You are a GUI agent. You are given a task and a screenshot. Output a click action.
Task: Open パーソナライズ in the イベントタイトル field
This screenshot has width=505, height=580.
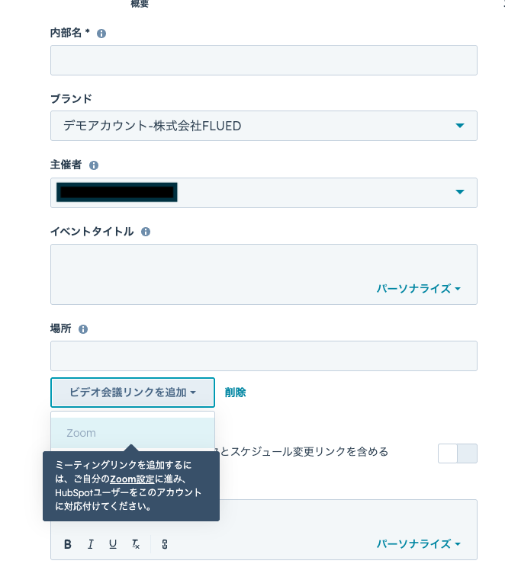point(418,289)
